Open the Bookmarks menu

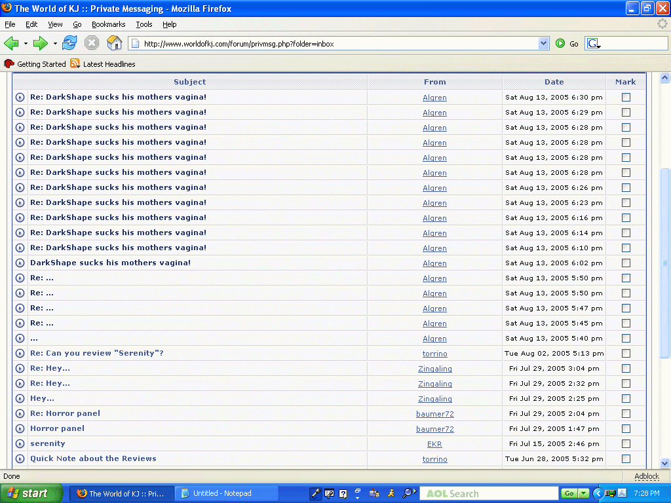(x=108, y=24)
